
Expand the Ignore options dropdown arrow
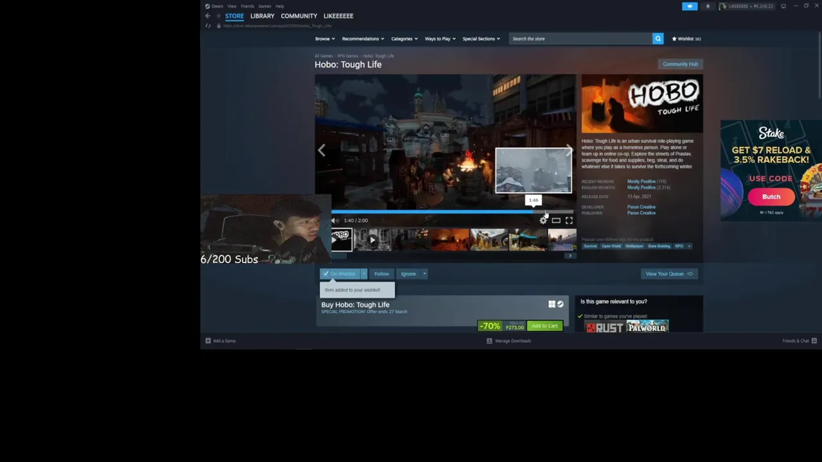coord(424,274)
